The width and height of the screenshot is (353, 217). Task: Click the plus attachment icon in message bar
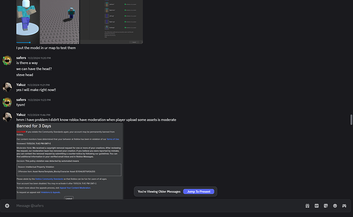(x=7, y=206)
